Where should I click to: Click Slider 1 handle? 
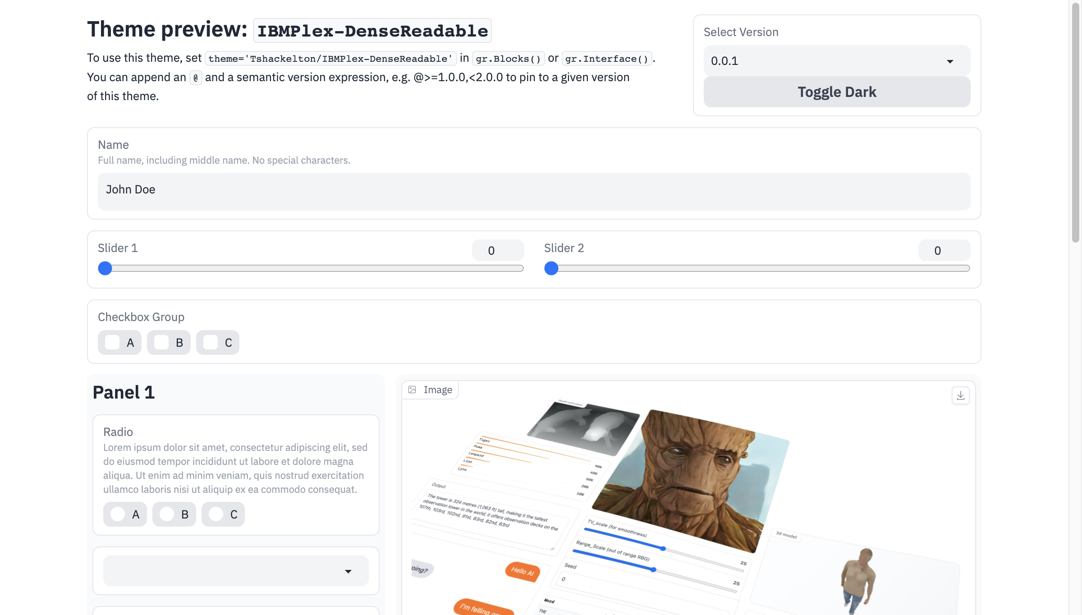point(105,268)
